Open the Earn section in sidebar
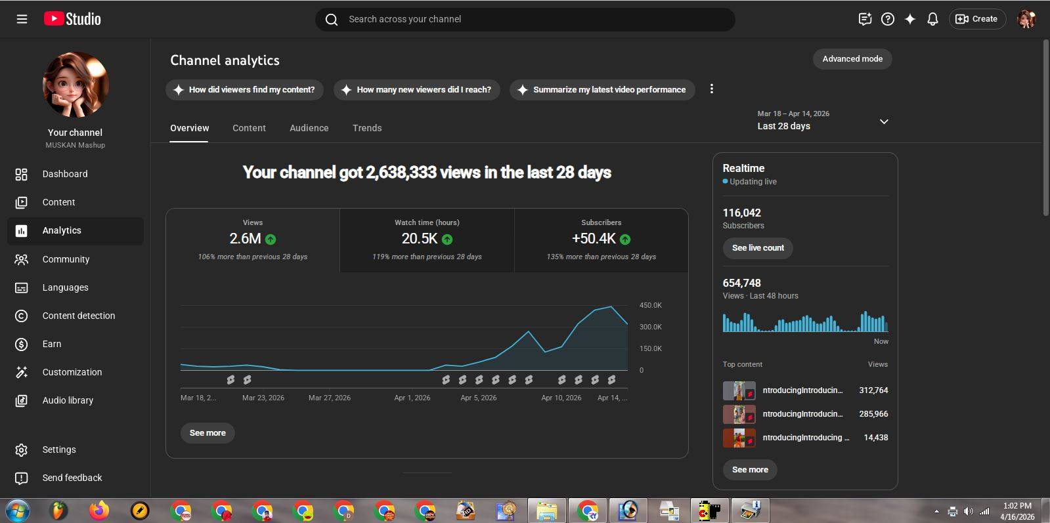1050x523 pixels. tap(52, 344)
